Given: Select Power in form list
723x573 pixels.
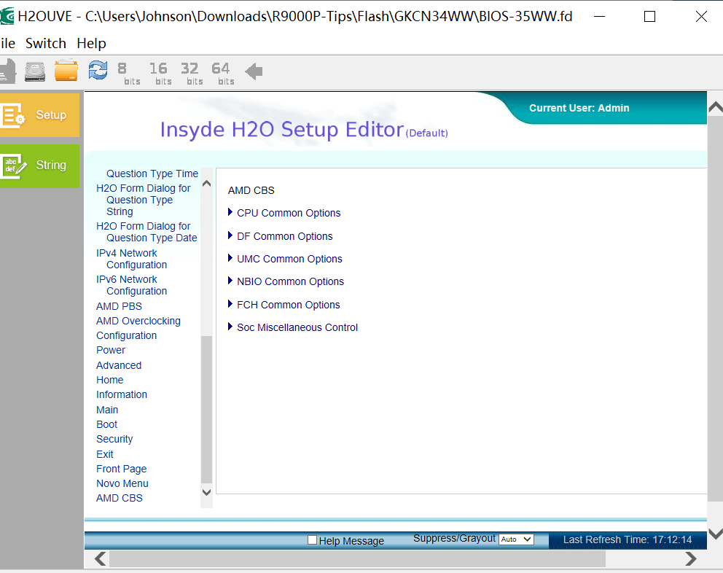Looking at the screenshot, I should coord(111,350).
